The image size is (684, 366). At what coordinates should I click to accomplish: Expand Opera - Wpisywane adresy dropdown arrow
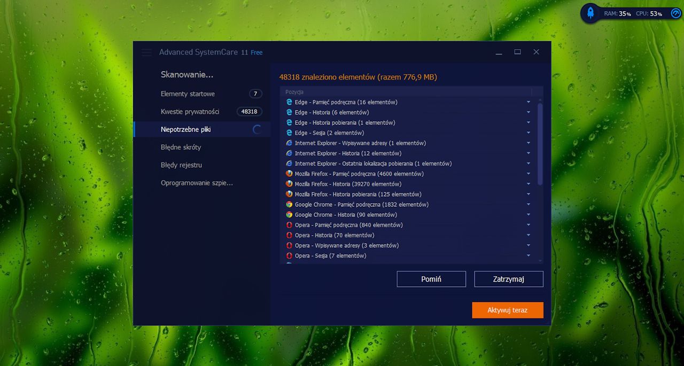click(x=528, y=246)
